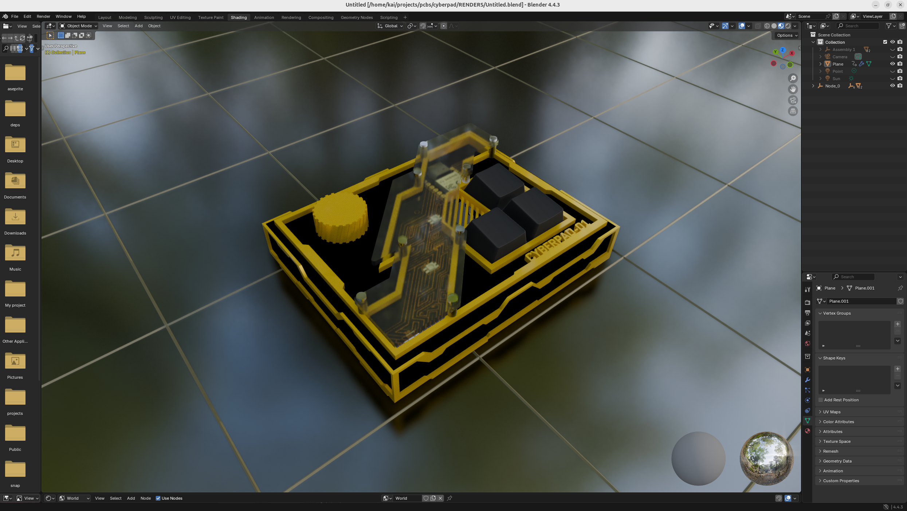Open the Material properties tab icon
Screen dimensions: 907x511
click(x=808, y=431)
